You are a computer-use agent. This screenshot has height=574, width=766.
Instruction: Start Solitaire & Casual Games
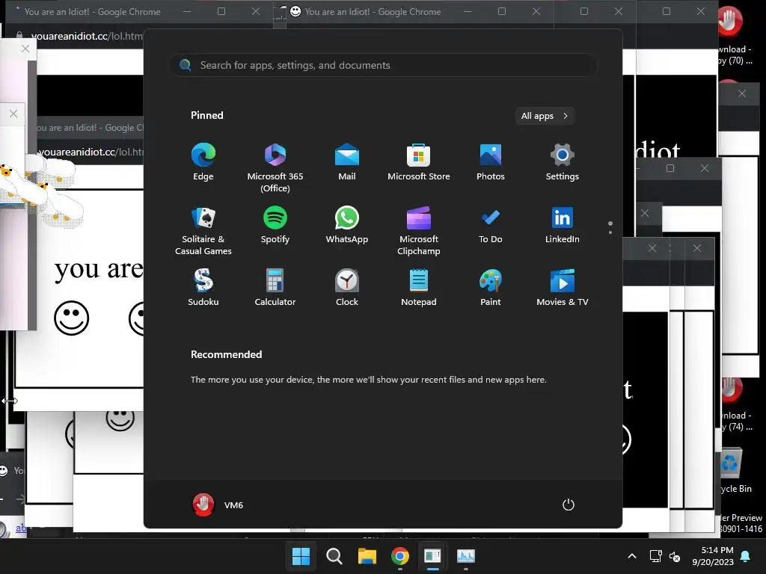coord(203,231)
